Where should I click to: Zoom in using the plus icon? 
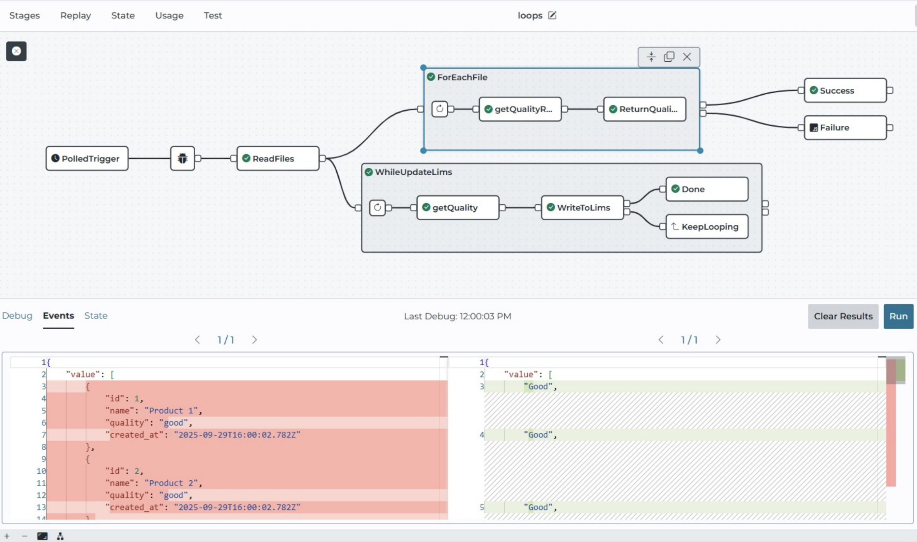7,536
